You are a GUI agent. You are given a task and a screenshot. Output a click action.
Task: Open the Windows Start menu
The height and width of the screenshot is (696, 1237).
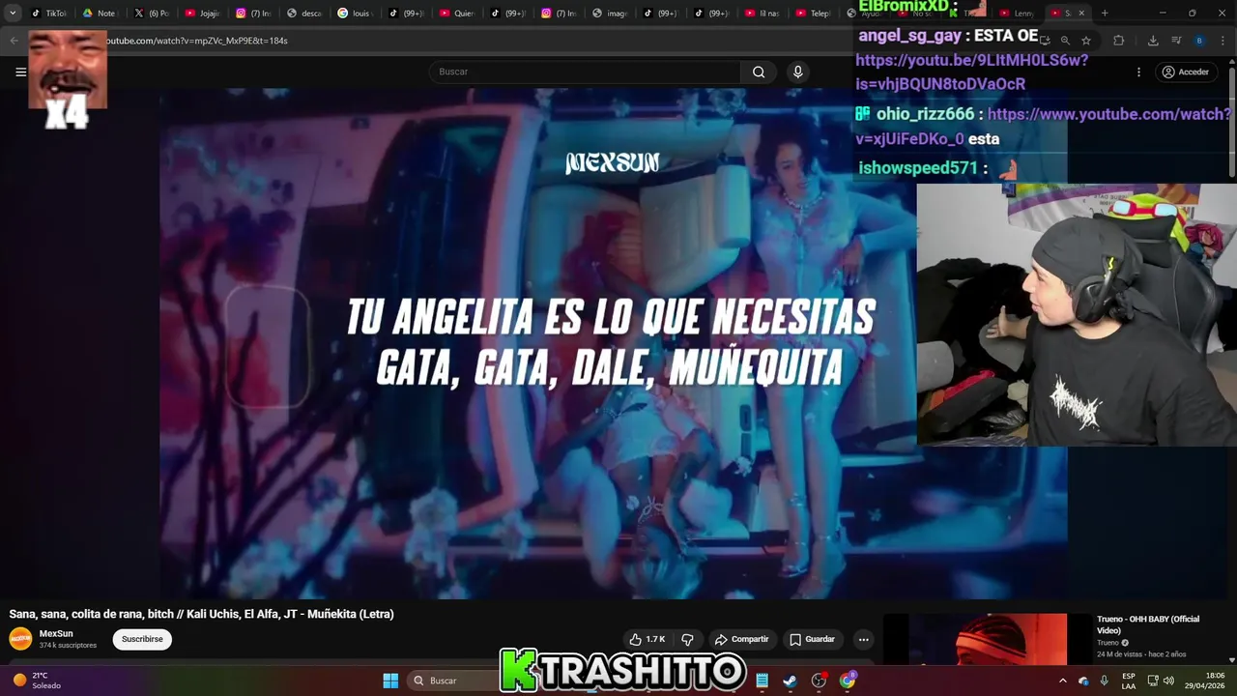[x=390, y=681]
